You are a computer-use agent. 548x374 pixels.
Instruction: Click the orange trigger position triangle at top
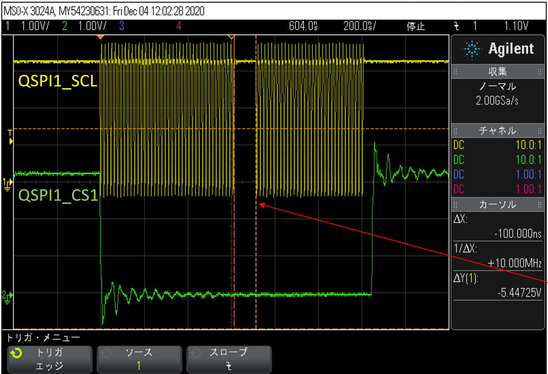(102, 38)
